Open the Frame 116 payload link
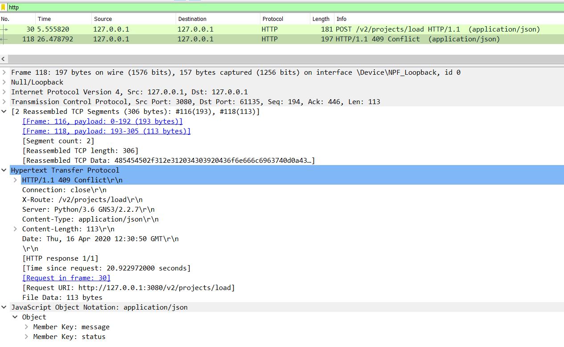This screenshot has height=347, width=564. [102, 121]
